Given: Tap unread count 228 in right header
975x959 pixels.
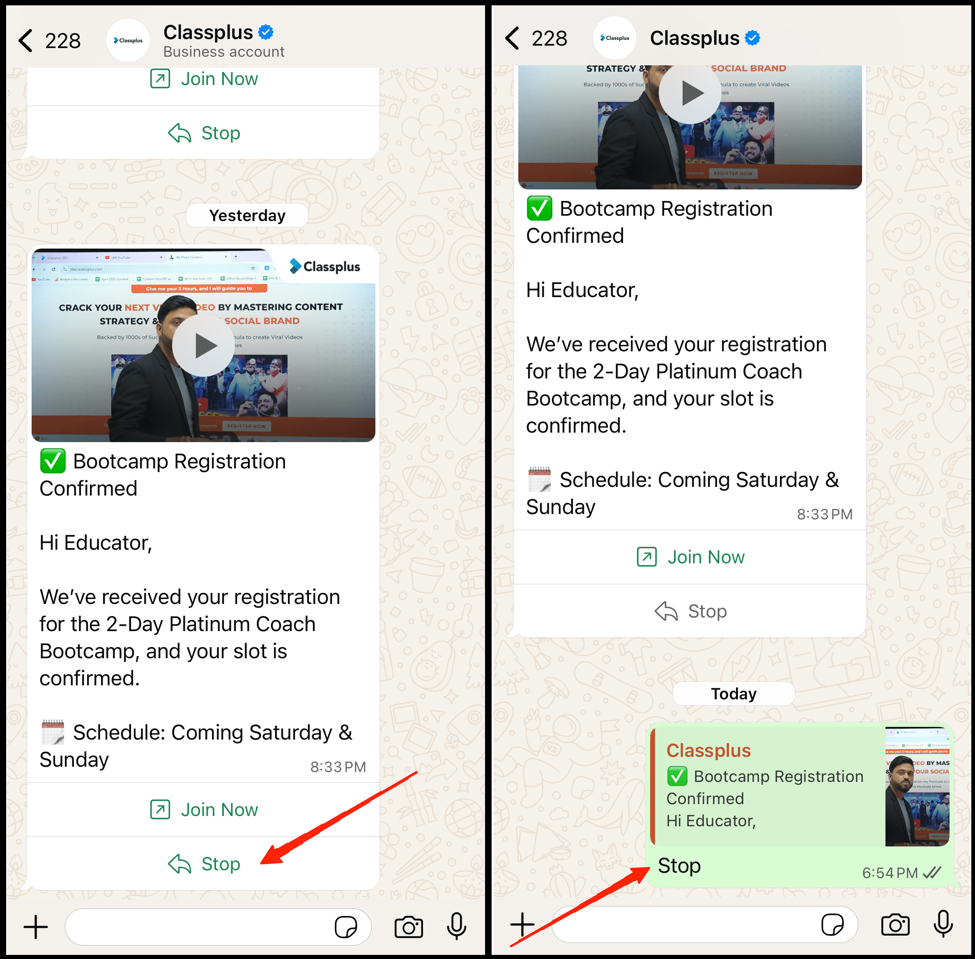Looking at the screenshot, I should tap(550, 38).
